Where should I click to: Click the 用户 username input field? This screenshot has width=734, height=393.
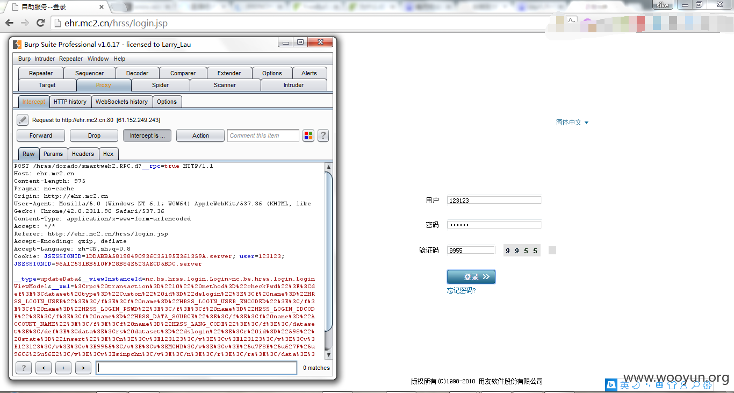point(494,200)
